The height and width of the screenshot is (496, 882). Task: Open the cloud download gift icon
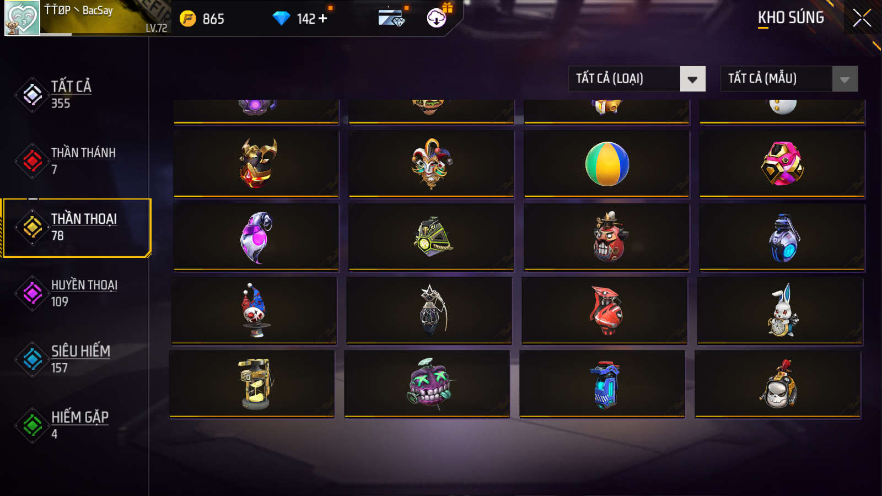(x=437, y=18)
